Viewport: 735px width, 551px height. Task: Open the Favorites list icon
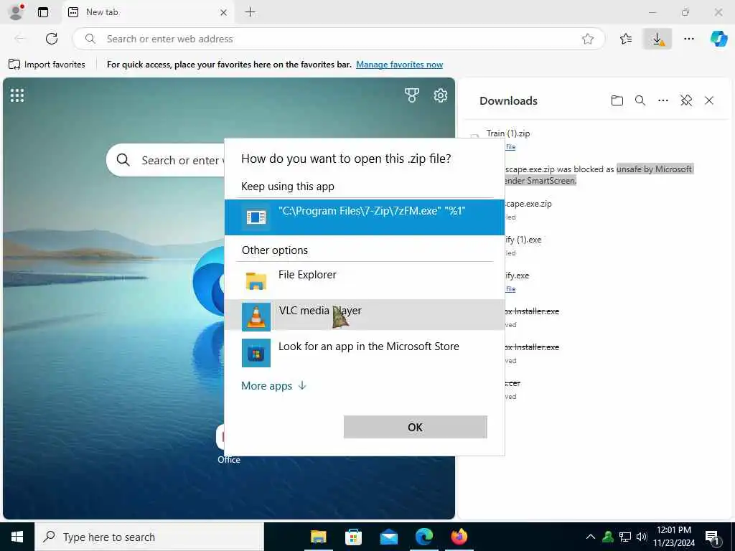point(626,39)
